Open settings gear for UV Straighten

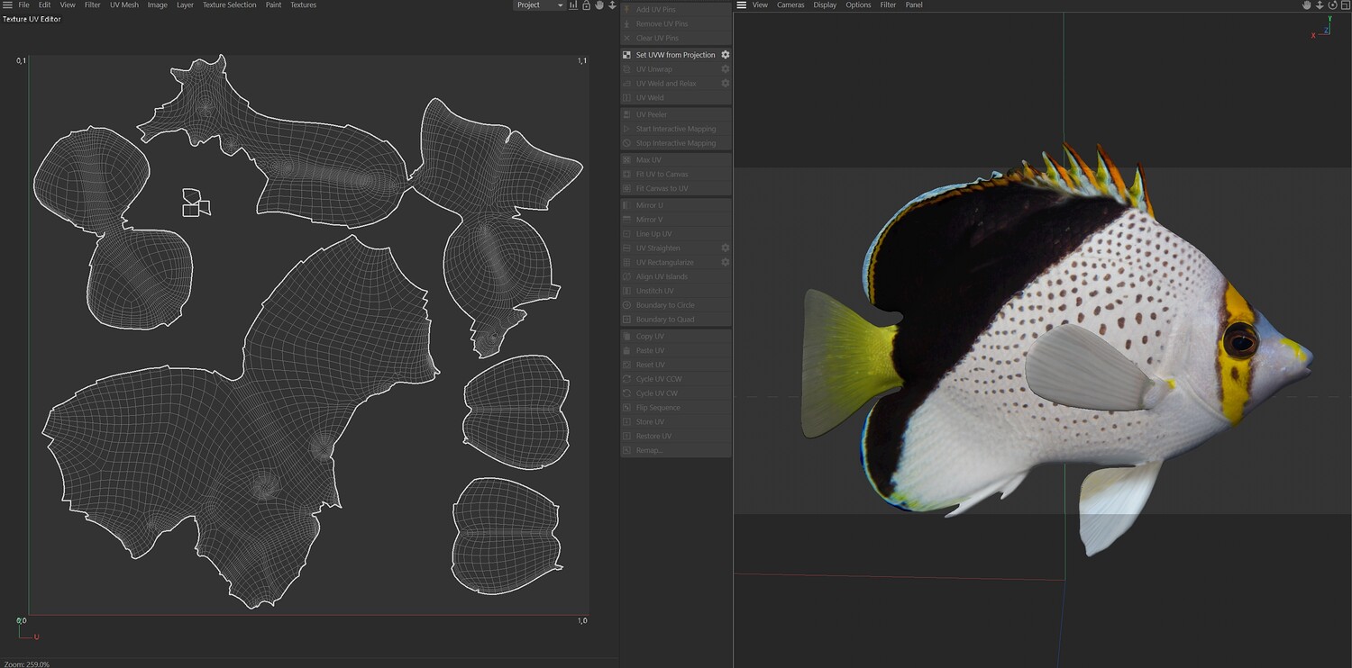click(725, 248)
